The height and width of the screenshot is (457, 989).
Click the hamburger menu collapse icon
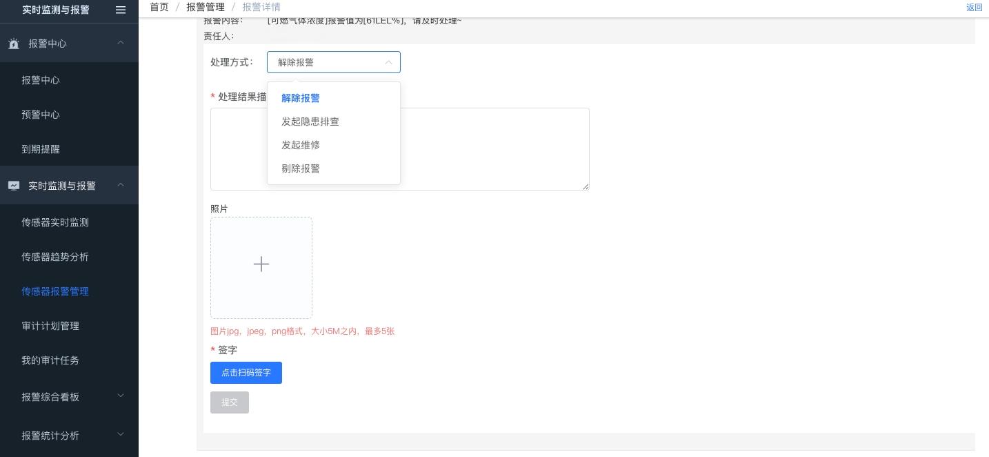[121, 10]
